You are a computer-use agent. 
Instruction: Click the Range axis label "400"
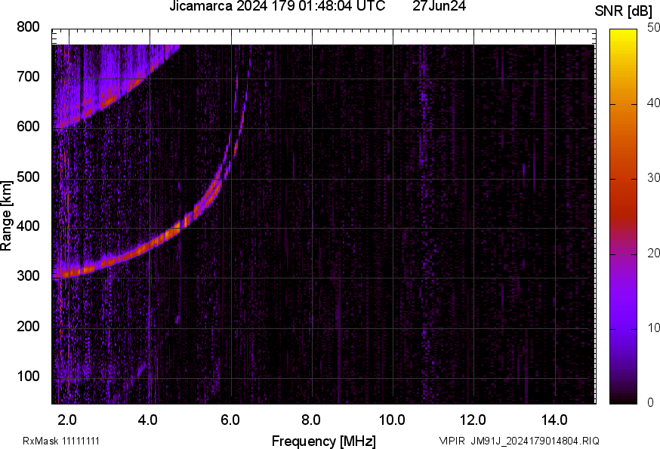pos(28,226)
